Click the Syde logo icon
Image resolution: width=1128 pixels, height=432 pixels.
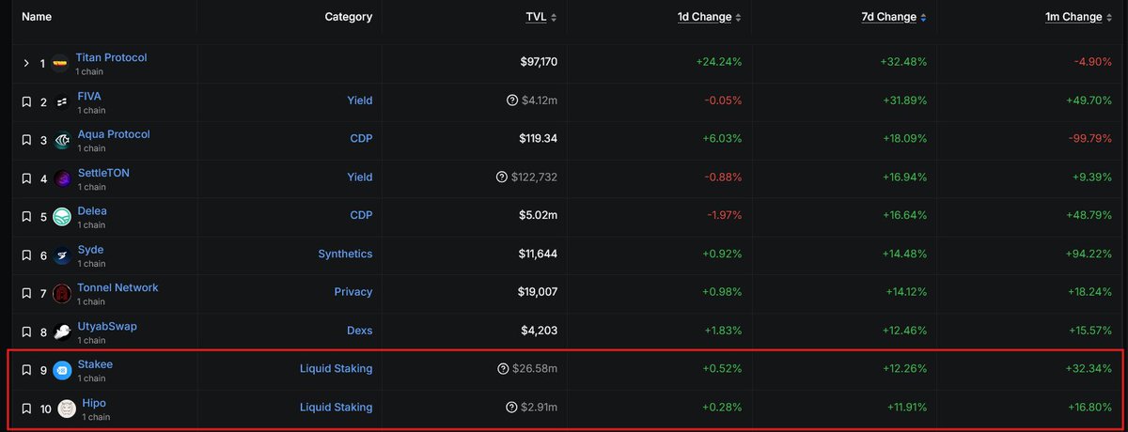[x=62, y=255]
